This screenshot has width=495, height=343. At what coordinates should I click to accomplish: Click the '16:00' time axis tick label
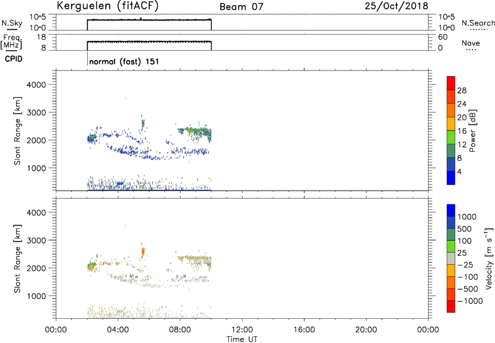click(x=304, y=330)
